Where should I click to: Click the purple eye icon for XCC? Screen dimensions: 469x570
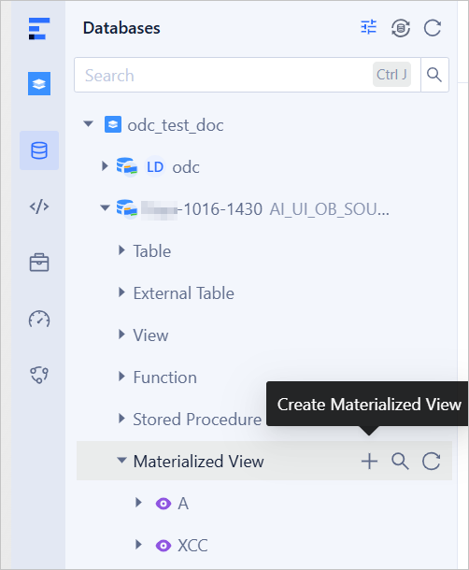click(x=163, y=546)
